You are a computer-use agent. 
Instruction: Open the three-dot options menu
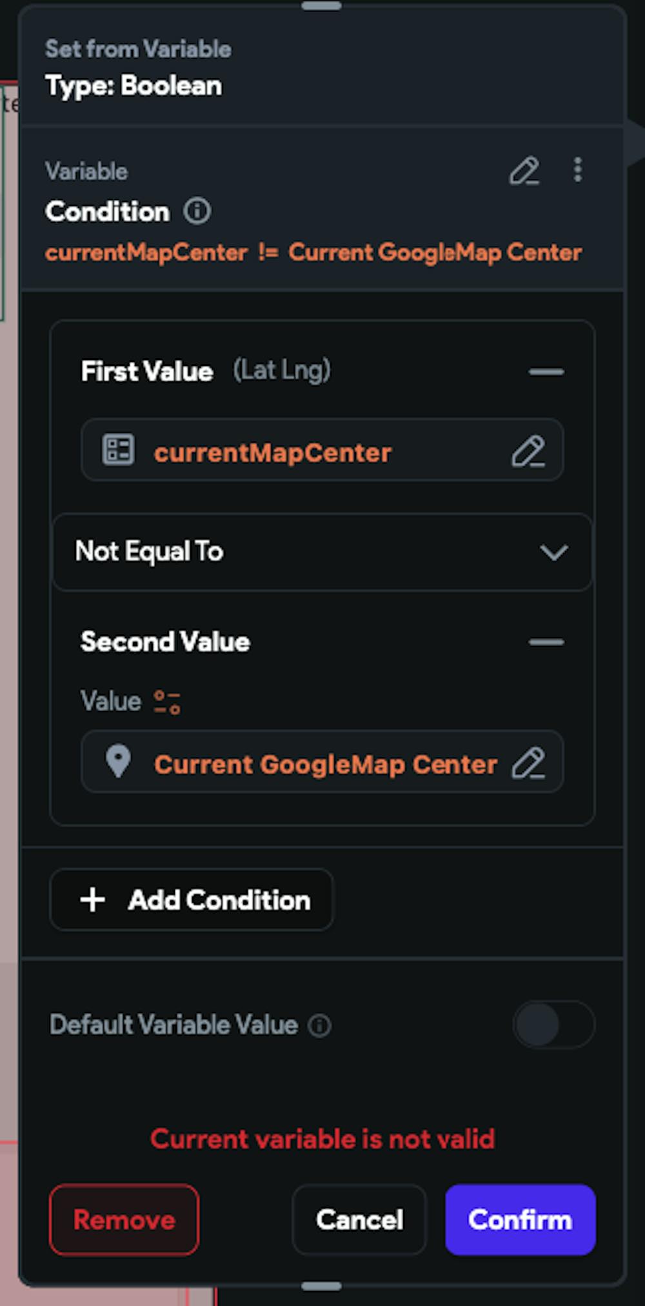(x=578, y=170)
